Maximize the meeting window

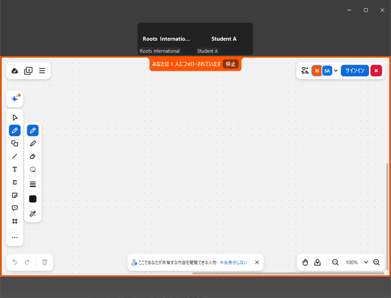pos(366,10)
